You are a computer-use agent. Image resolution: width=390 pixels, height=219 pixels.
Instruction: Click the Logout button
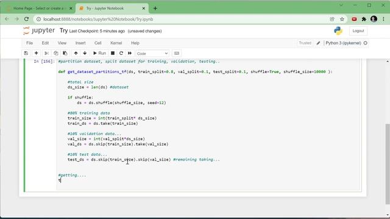tap(358, 31)
